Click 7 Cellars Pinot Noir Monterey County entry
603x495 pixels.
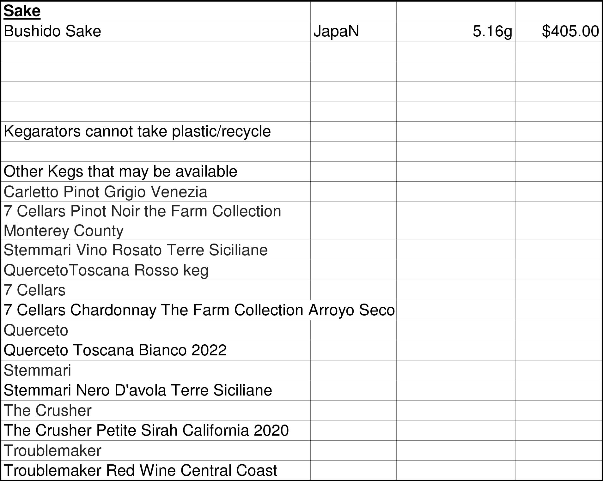142,221
